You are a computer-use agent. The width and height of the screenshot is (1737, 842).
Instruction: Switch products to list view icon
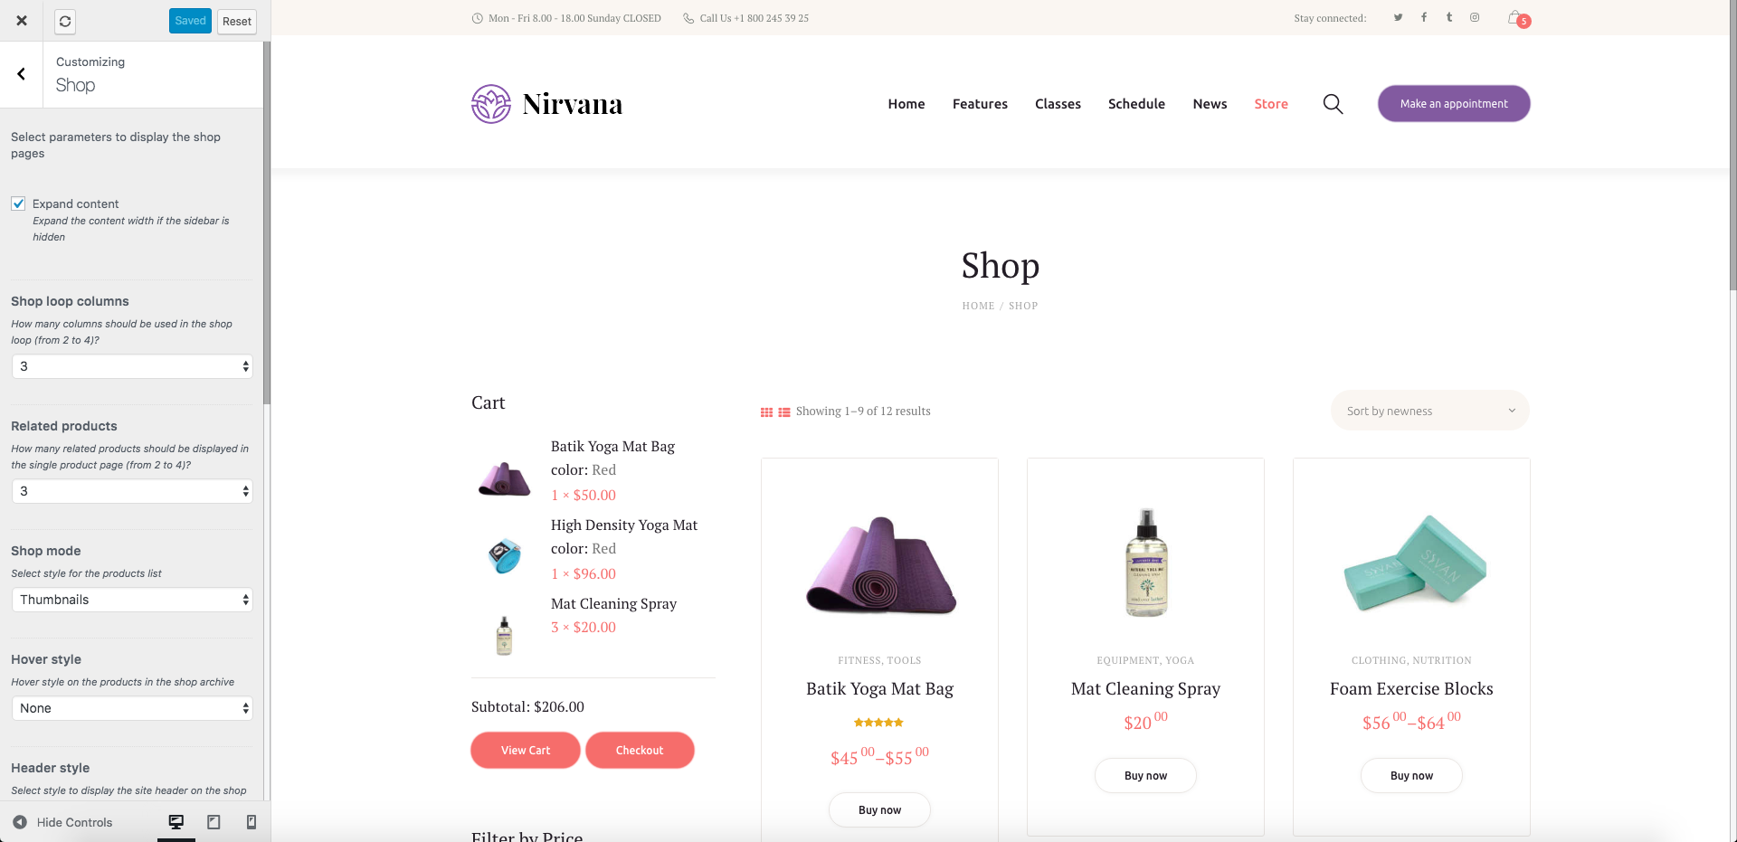click(784, 412)
